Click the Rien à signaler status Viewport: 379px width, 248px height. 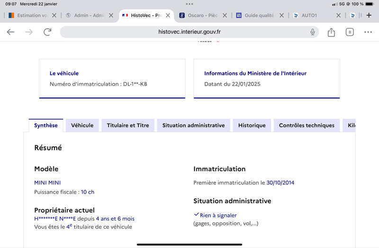tap(218, 215)
